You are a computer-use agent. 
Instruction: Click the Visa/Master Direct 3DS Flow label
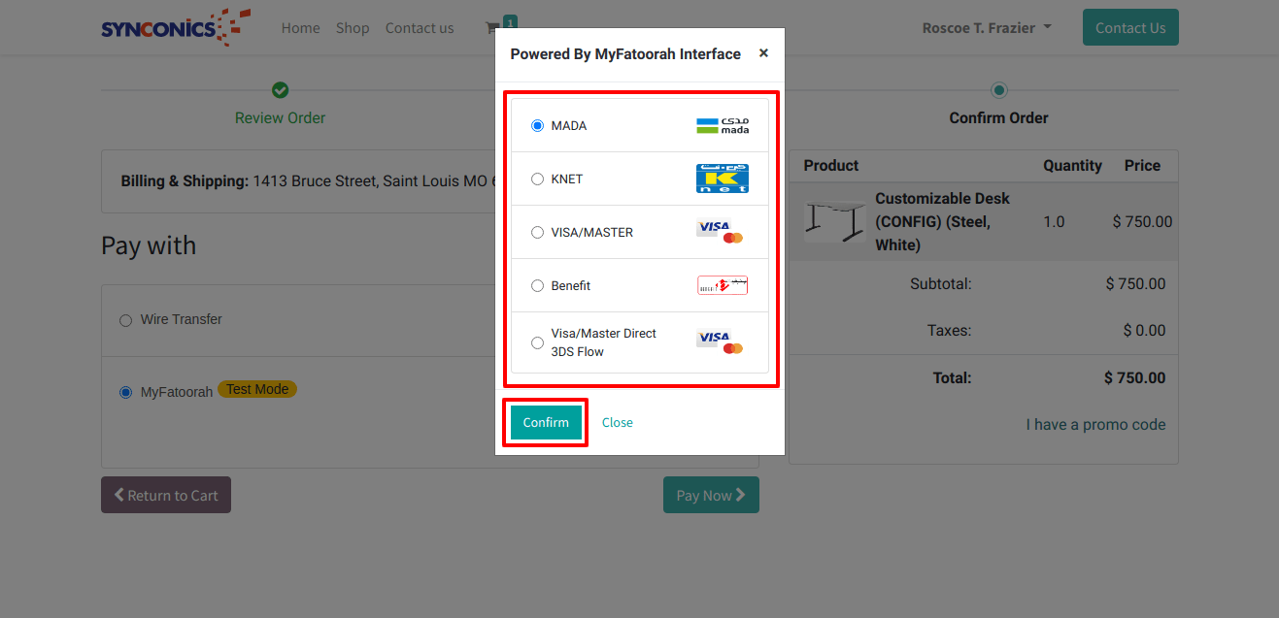pos(604,342)
